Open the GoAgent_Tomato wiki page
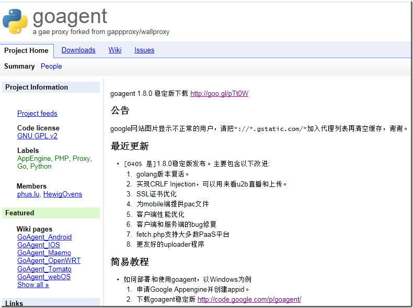 coord(44,269)
